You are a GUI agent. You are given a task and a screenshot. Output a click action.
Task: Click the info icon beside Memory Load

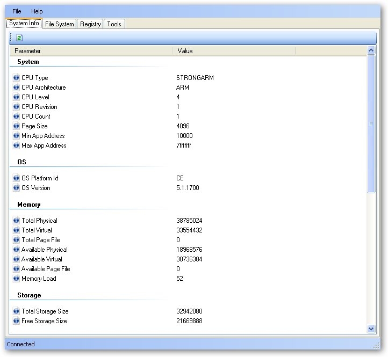(x=16, y=279)
